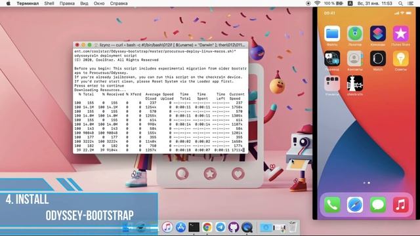
Task: Open the Translate app on iPhone
Action: 332,58
